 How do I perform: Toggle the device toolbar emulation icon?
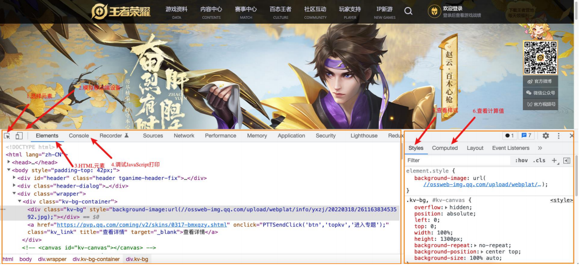pos(19,136)
